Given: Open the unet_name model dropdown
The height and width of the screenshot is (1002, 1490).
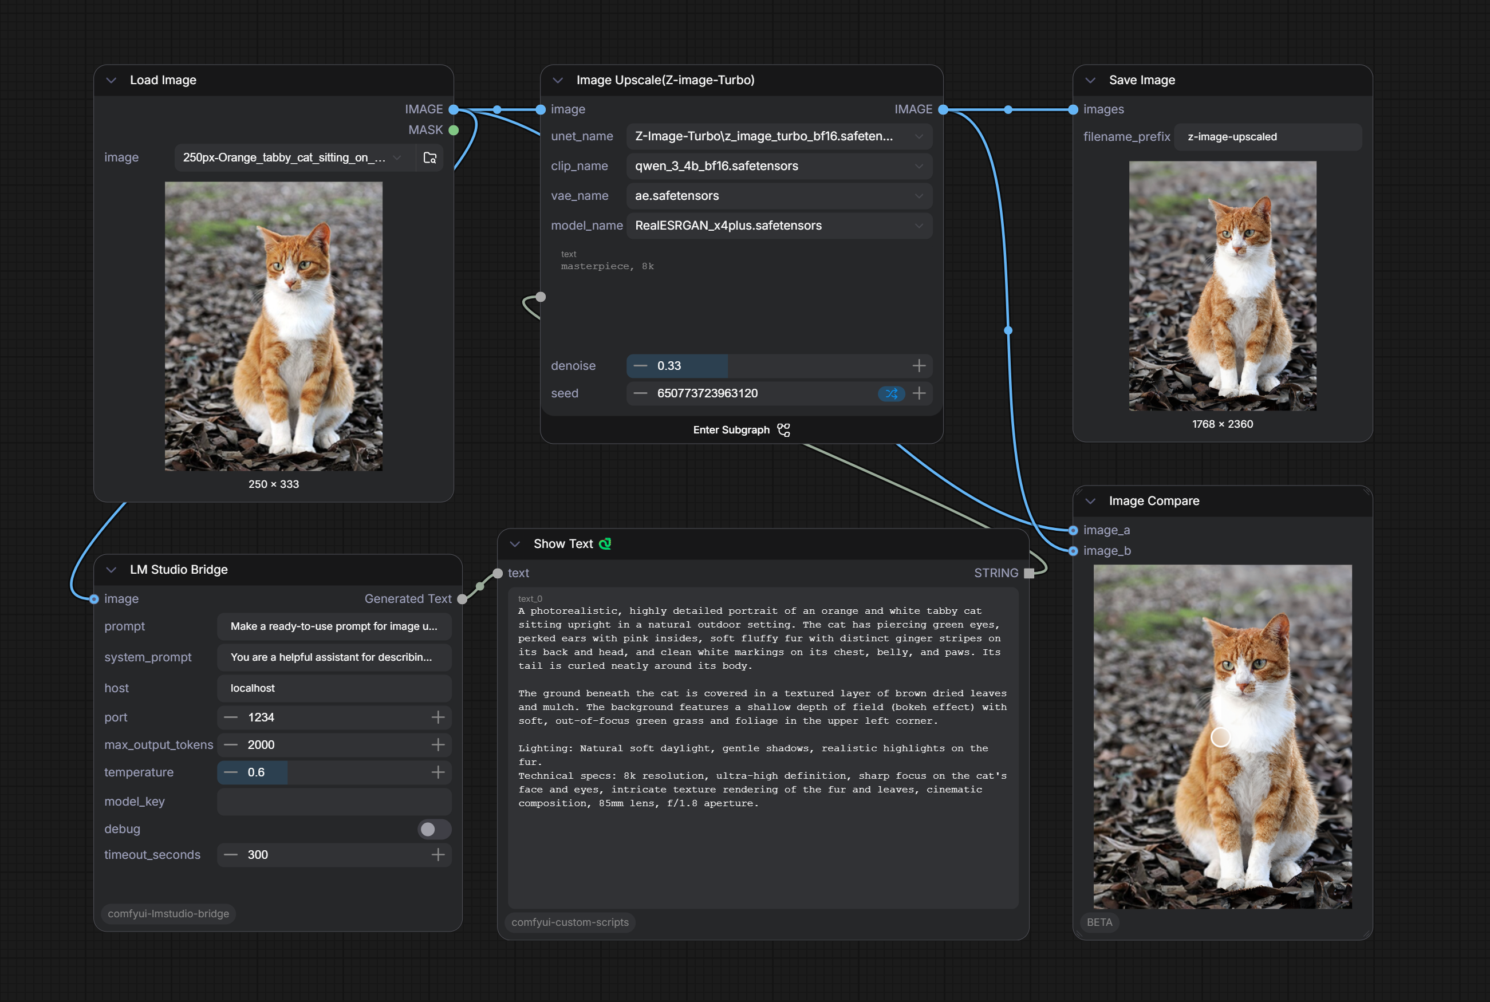Looking at the screenshot, I should pyautogui.click(x=779, y=136).
